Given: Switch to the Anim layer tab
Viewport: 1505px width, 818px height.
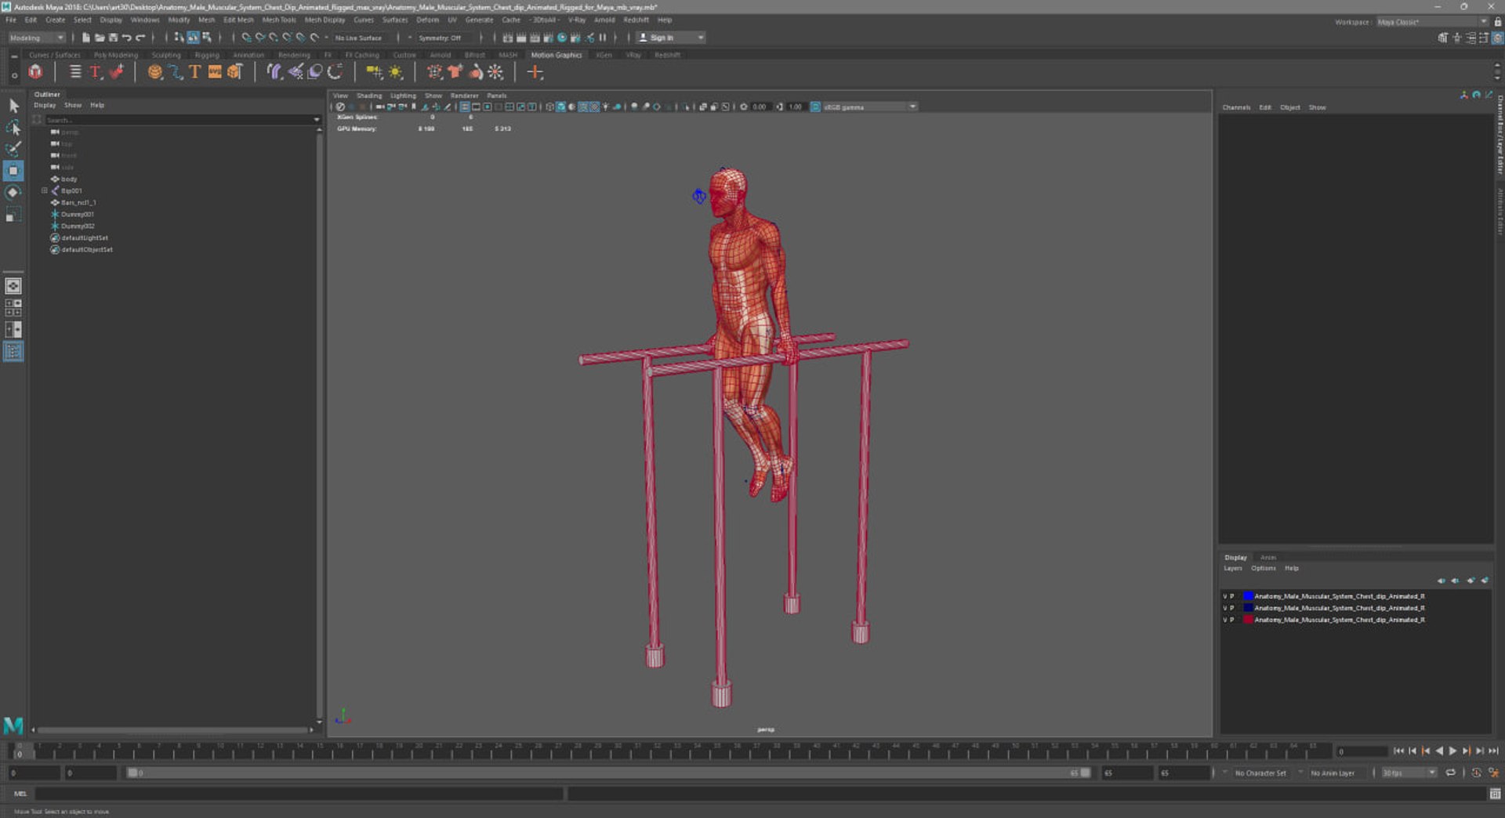Looking at the screenshot, I should click(x=1268, y=558).
